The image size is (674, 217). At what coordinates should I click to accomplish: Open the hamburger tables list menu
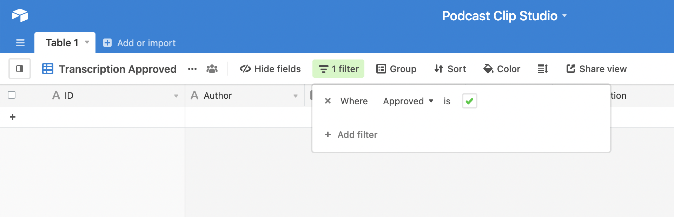click(20, 43)
